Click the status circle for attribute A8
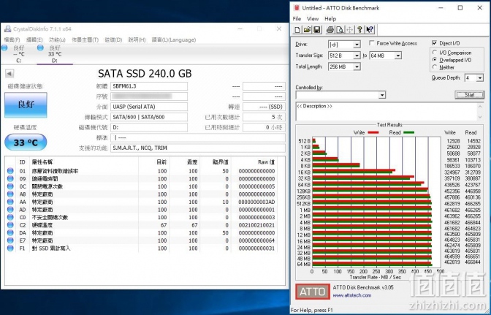 [x=10, y=194]
